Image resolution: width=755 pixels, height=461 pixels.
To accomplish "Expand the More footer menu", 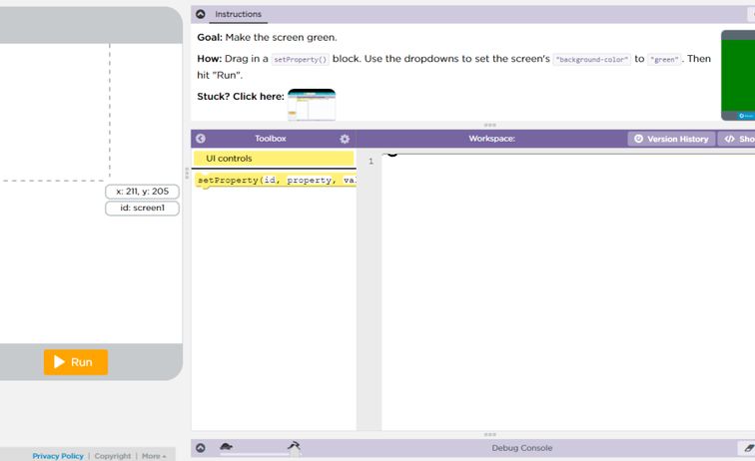I will pyautogui.click(x=153, y=456).
